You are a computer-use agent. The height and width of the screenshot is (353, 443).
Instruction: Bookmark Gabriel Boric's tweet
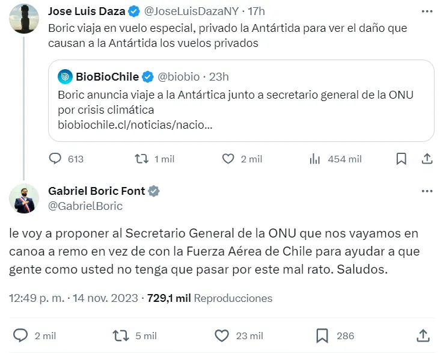tap(322, 336)
